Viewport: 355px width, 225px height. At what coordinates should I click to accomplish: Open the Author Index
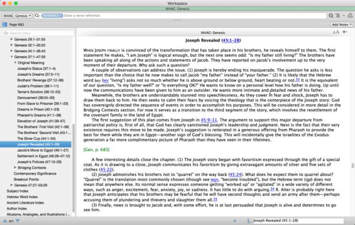[x=17, y=208]
